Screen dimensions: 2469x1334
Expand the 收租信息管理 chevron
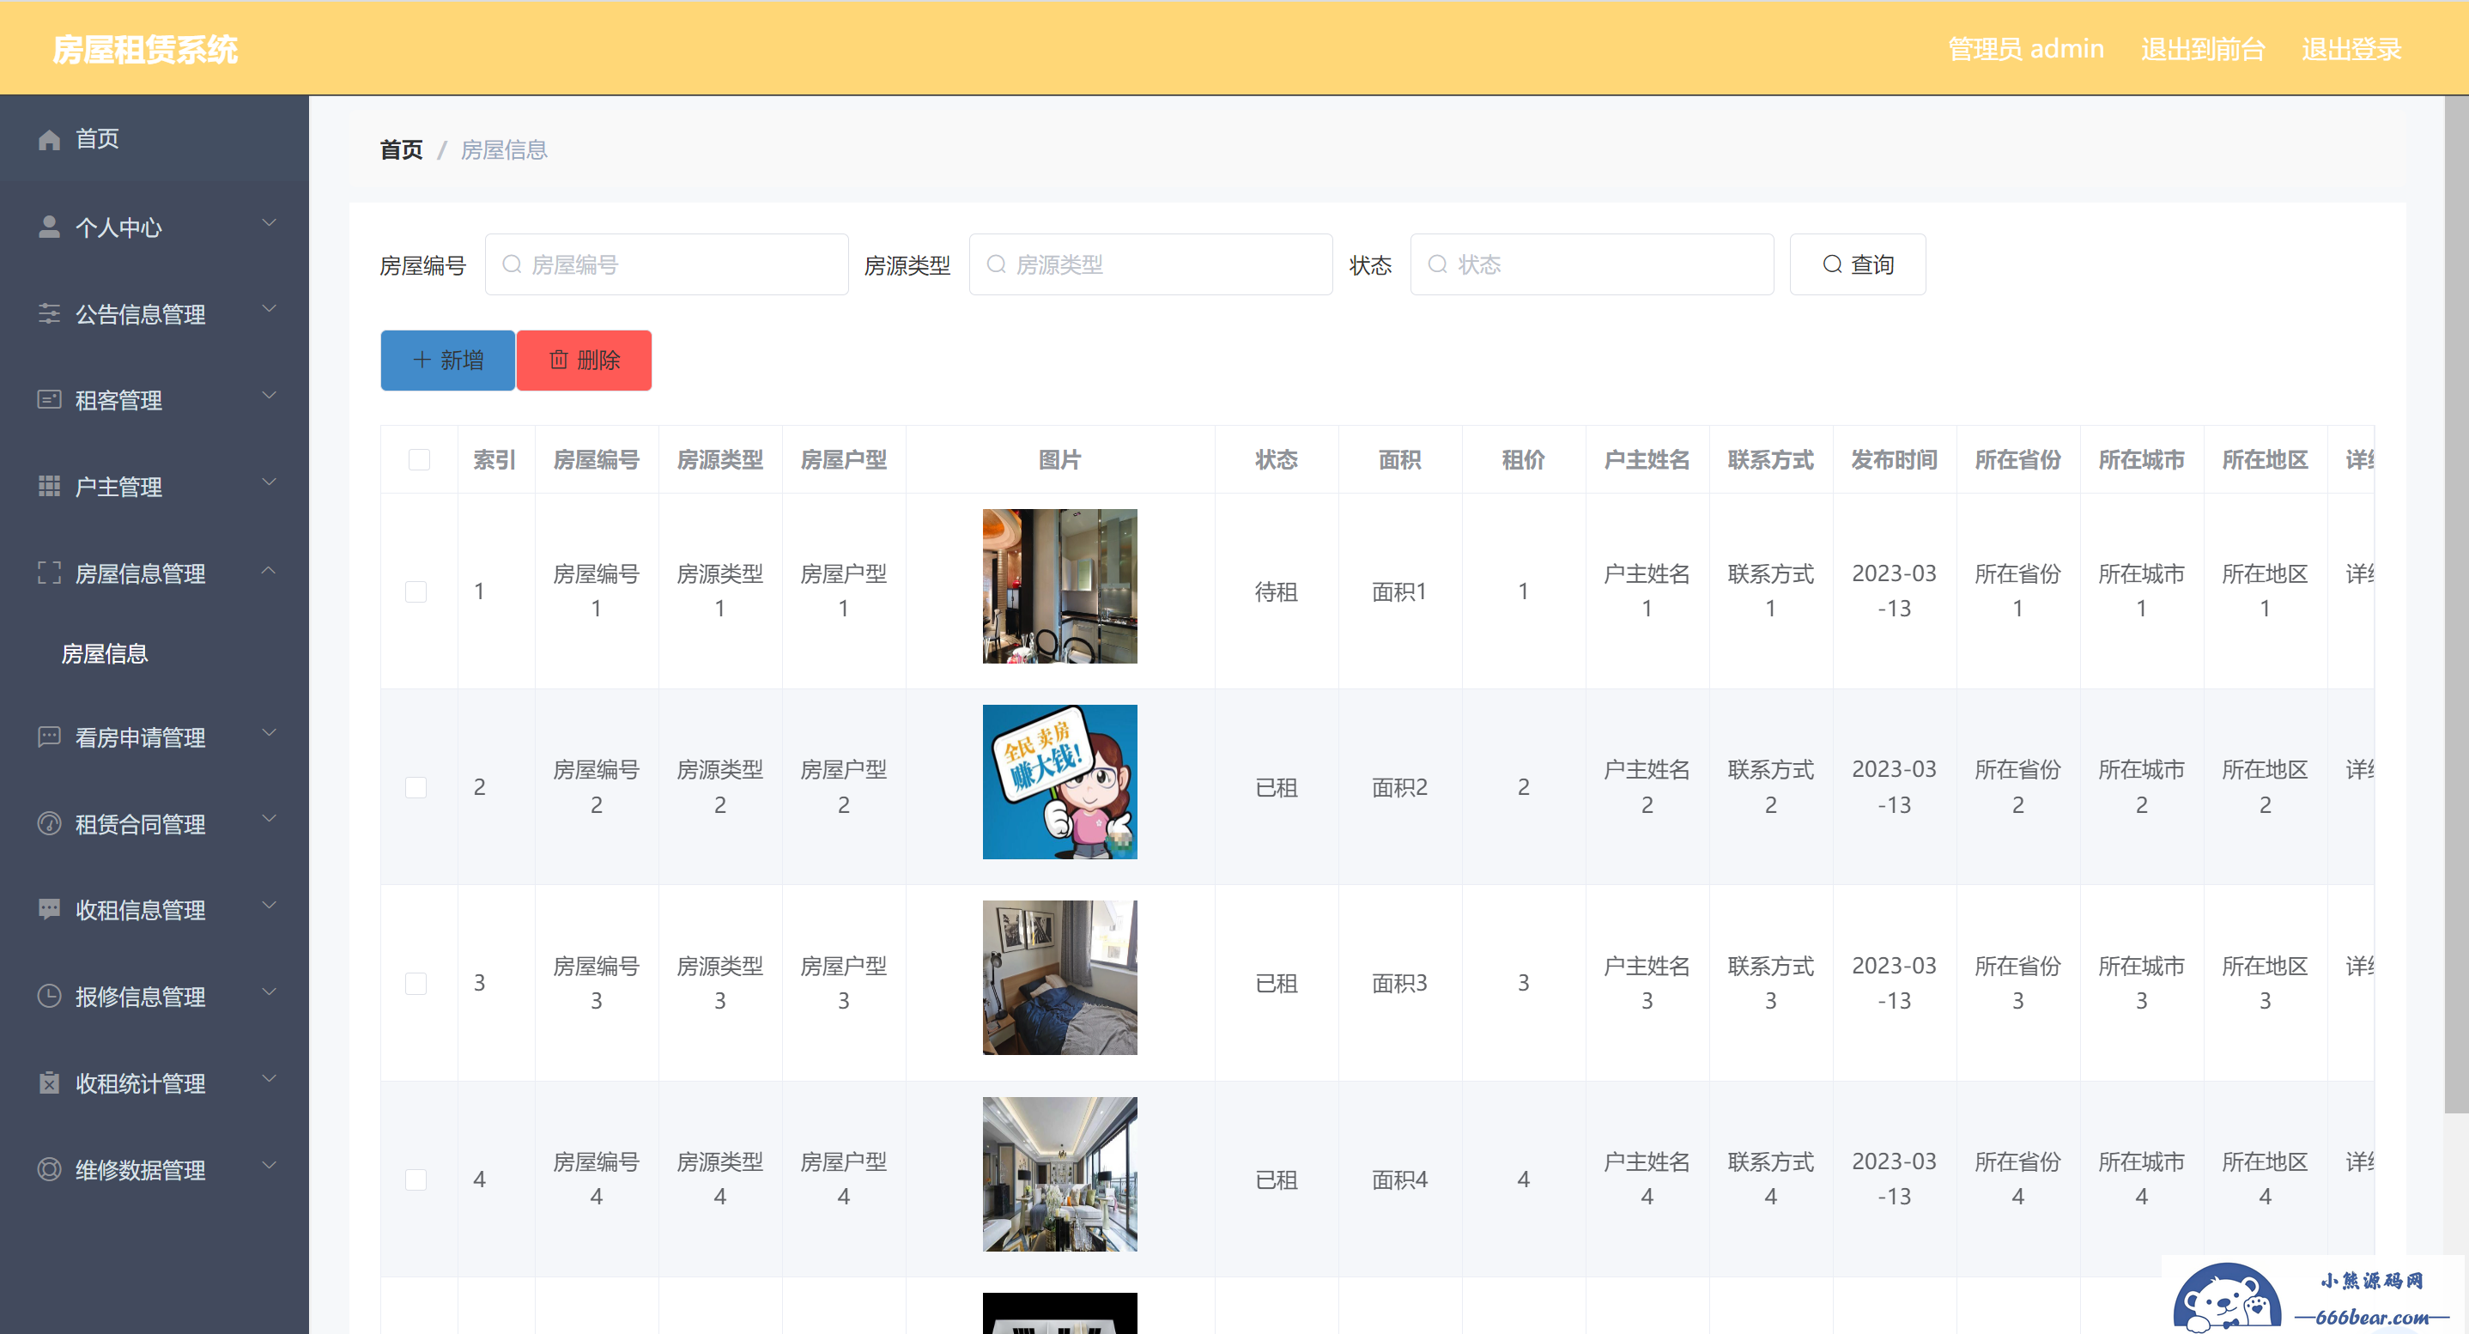[270, 906]
